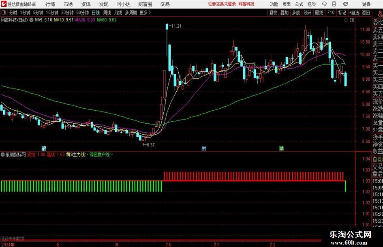Click the 财 marker below the chart
Image resolution: width=383 pixels, height=247 pixels.
204,148
